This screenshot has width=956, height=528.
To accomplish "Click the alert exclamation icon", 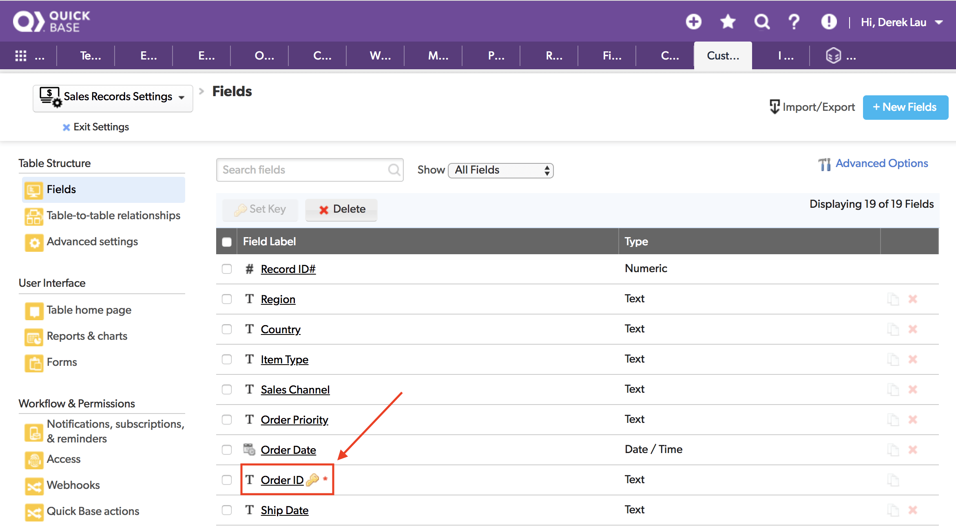I will [x=828, y=22].
